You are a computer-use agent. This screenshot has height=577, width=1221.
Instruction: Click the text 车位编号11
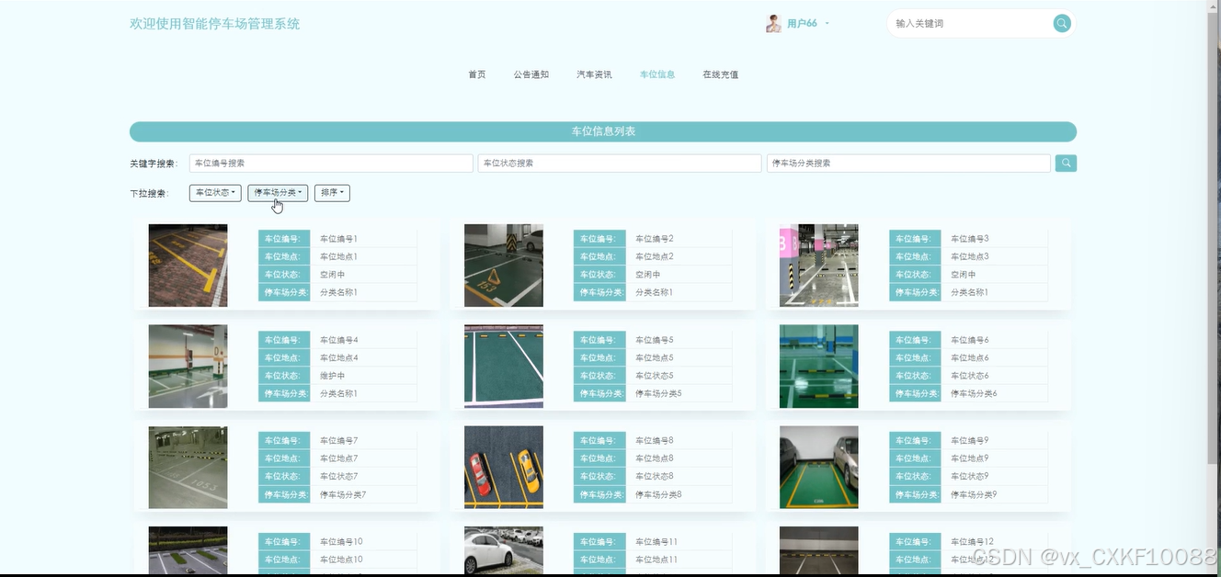[656, 542]
